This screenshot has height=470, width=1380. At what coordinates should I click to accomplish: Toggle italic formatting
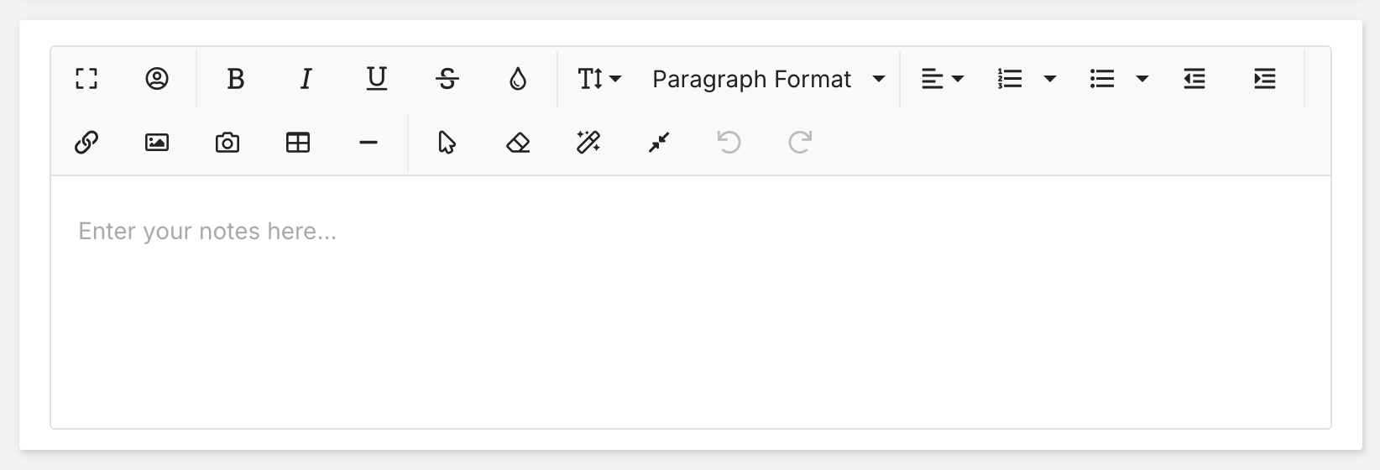[x=306, y=79]
